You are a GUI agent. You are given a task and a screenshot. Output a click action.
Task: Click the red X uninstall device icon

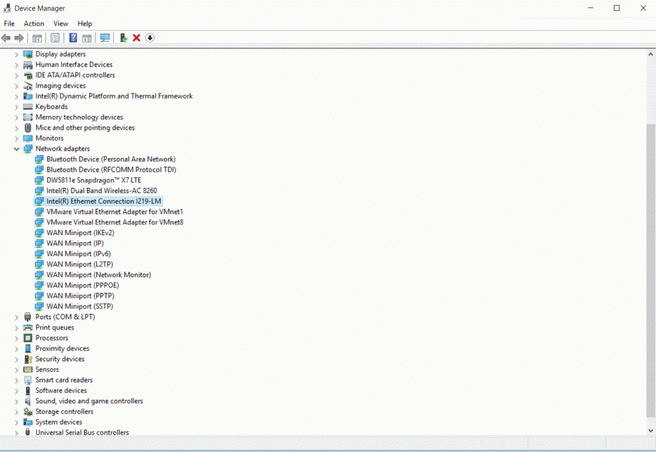coord(137,38)
